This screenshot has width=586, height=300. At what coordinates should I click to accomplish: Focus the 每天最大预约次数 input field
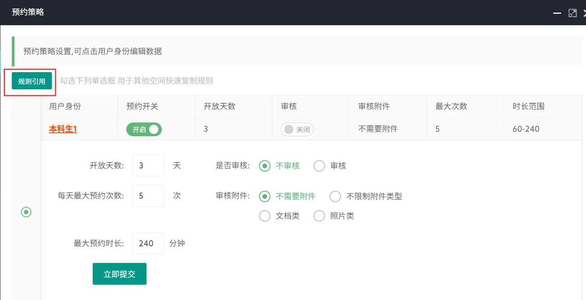click(x=148, y=196)
